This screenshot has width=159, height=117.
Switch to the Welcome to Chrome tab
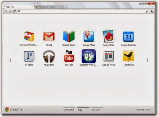click(49, 7)
